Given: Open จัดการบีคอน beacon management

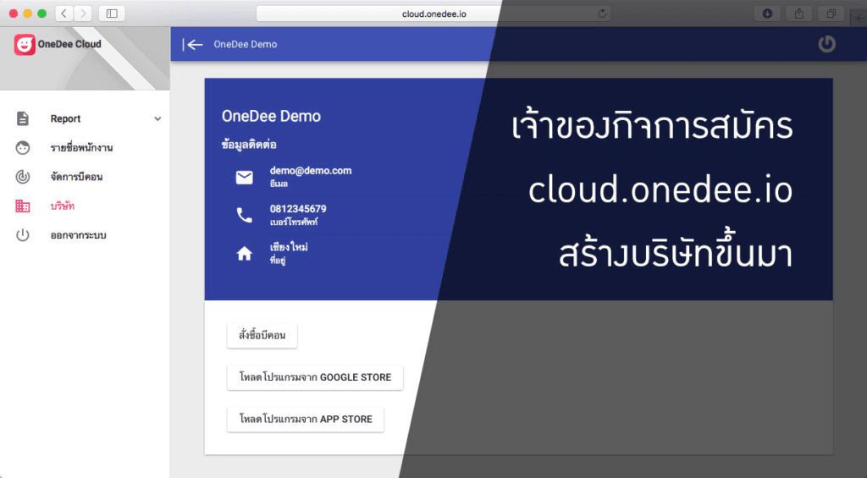Looking at the screenshot, I should pos(76,177).
